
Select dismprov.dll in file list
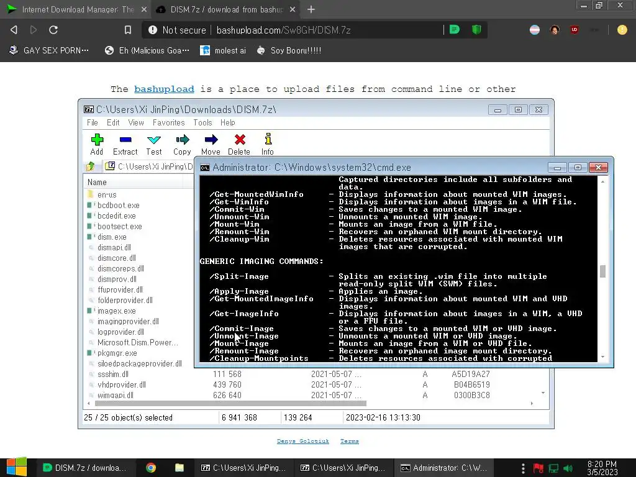pos(117,279)
